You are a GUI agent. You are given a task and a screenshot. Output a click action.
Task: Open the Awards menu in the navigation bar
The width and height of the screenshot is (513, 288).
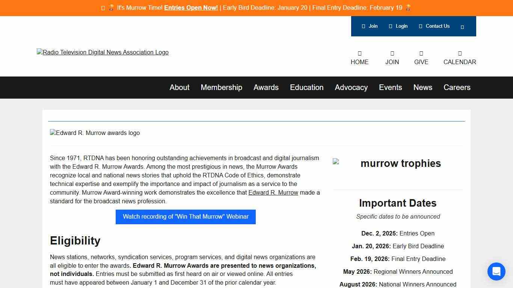pos(266,87)
